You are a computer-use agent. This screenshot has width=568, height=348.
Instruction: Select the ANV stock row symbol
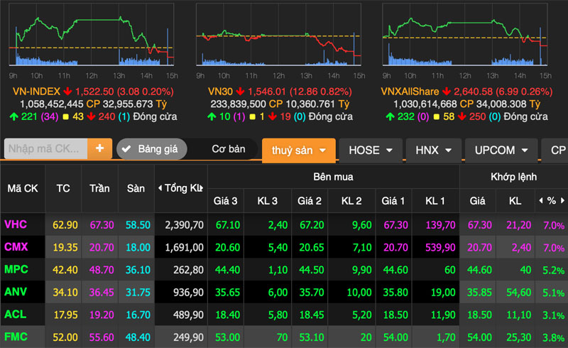click(x=15, y=292)
